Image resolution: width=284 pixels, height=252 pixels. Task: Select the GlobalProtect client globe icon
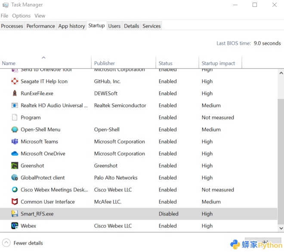(x=15, y=178)
